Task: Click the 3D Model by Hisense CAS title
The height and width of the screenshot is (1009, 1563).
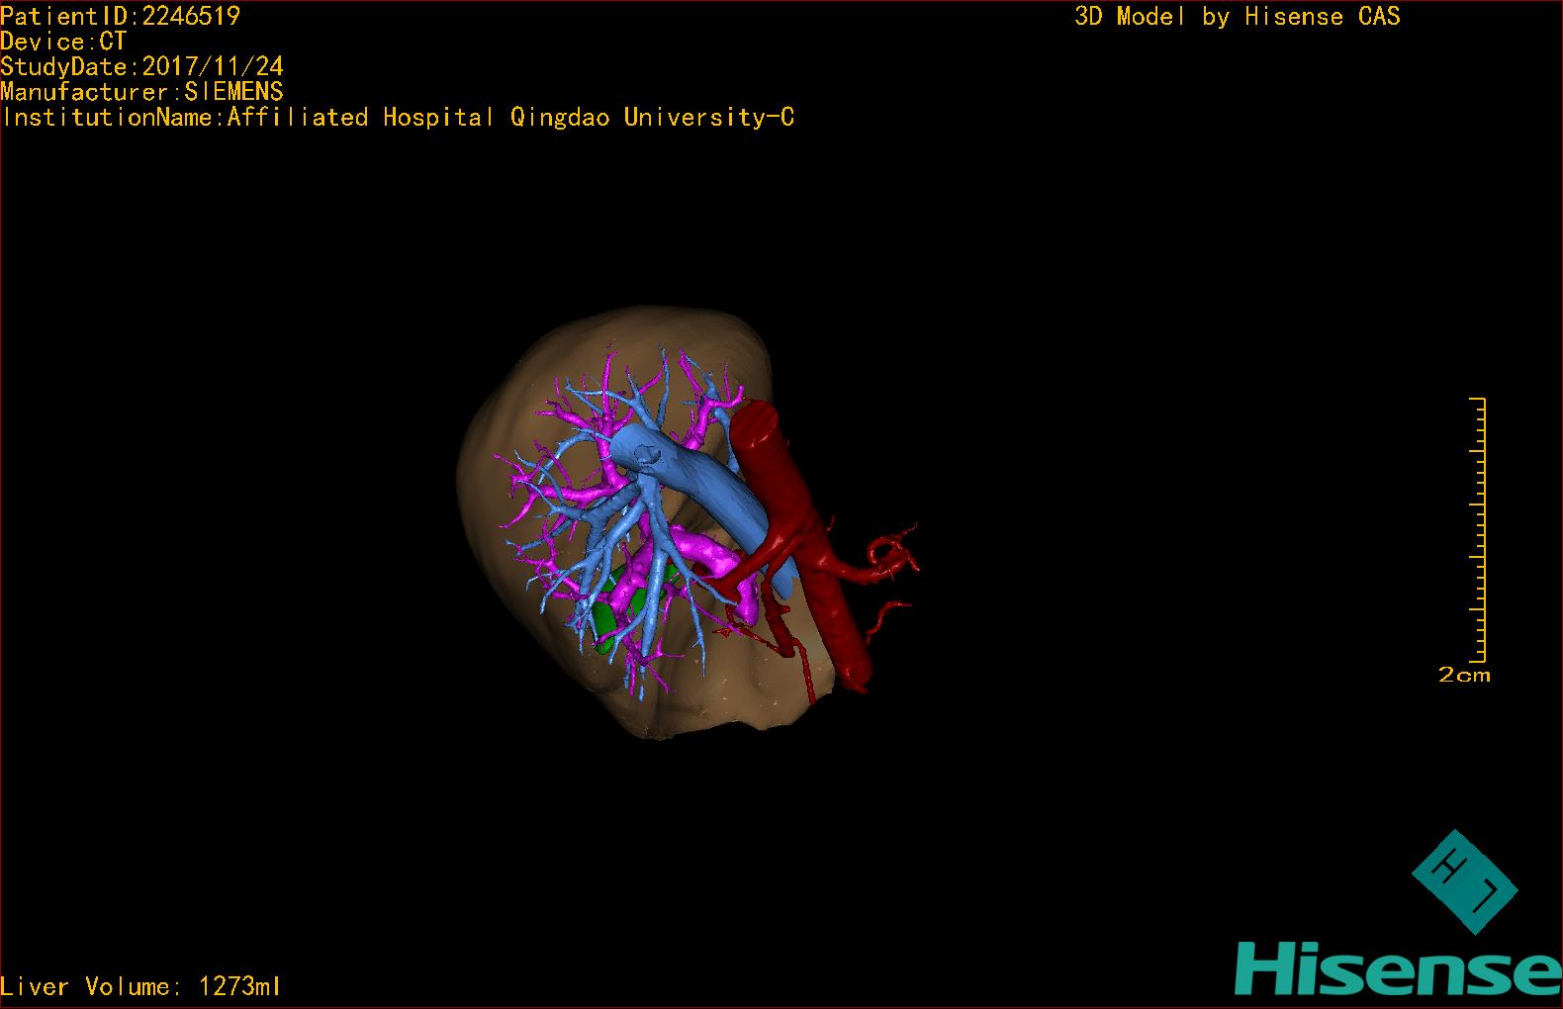Action: pyautogui.click(x=1238, y=17)
